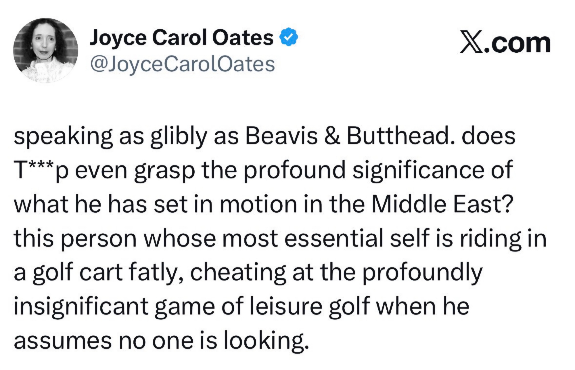Click the display name Joyce Carol Oates
Image resolution: width=575 pixels, height=370 pixels.
coord(181,38)
